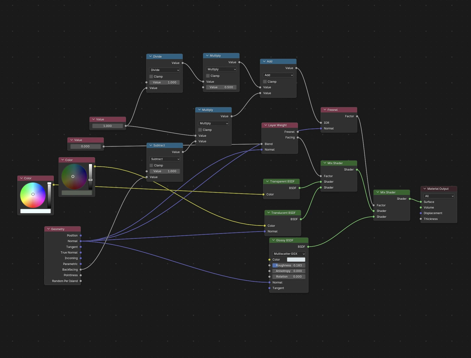The image size is (471, 358).
Task: Open Multiscatter GGX distribution dropdown
Action: (289, 254)
